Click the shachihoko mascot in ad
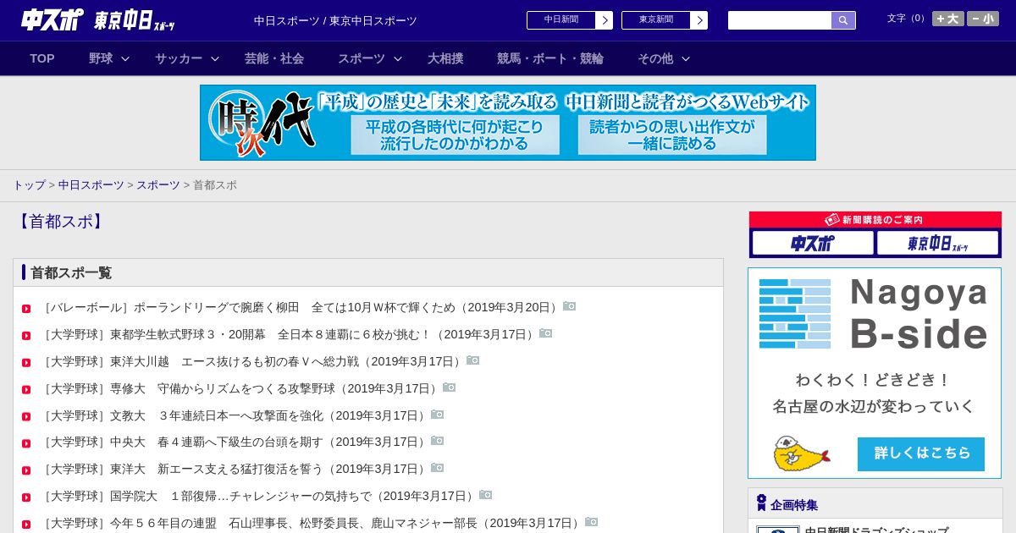This screenshot has height=533, width=1016. (x=801, y=453)
